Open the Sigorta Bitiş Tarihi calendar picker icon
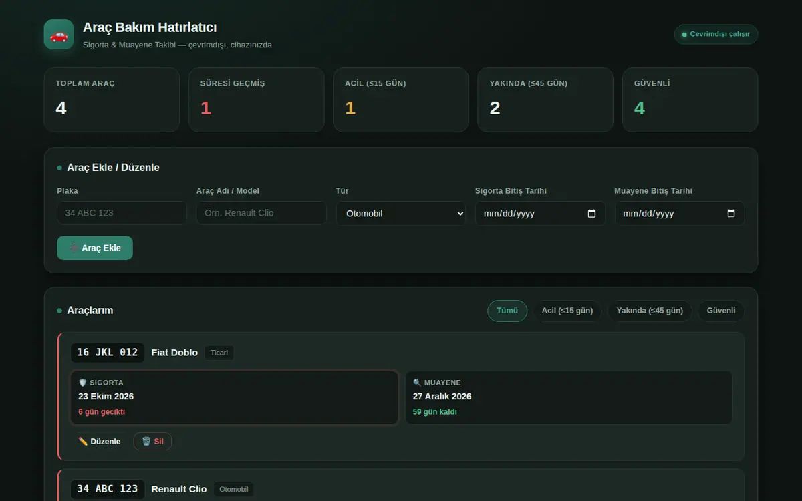 (x=591, y=214)
